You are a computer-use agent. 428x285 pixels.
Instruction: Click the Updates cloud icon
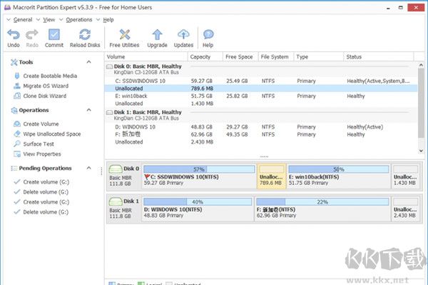tap(183, 35)
